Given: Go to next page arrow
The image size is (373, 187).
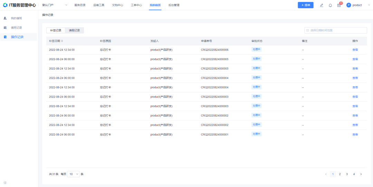Looking at the screenshot, I should click(x=361, y=174).
